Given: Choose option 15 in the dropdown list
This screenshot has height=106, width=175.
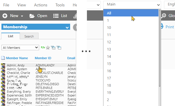Looking at the screenshot, I should point(131,64).
